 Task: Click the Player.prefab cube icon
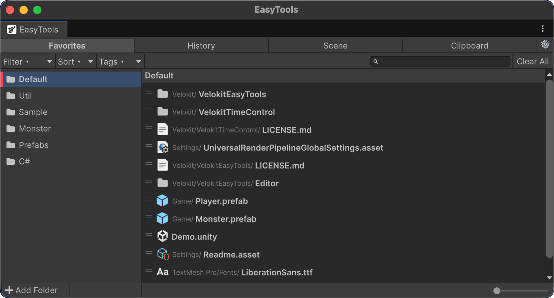(162, 201)
